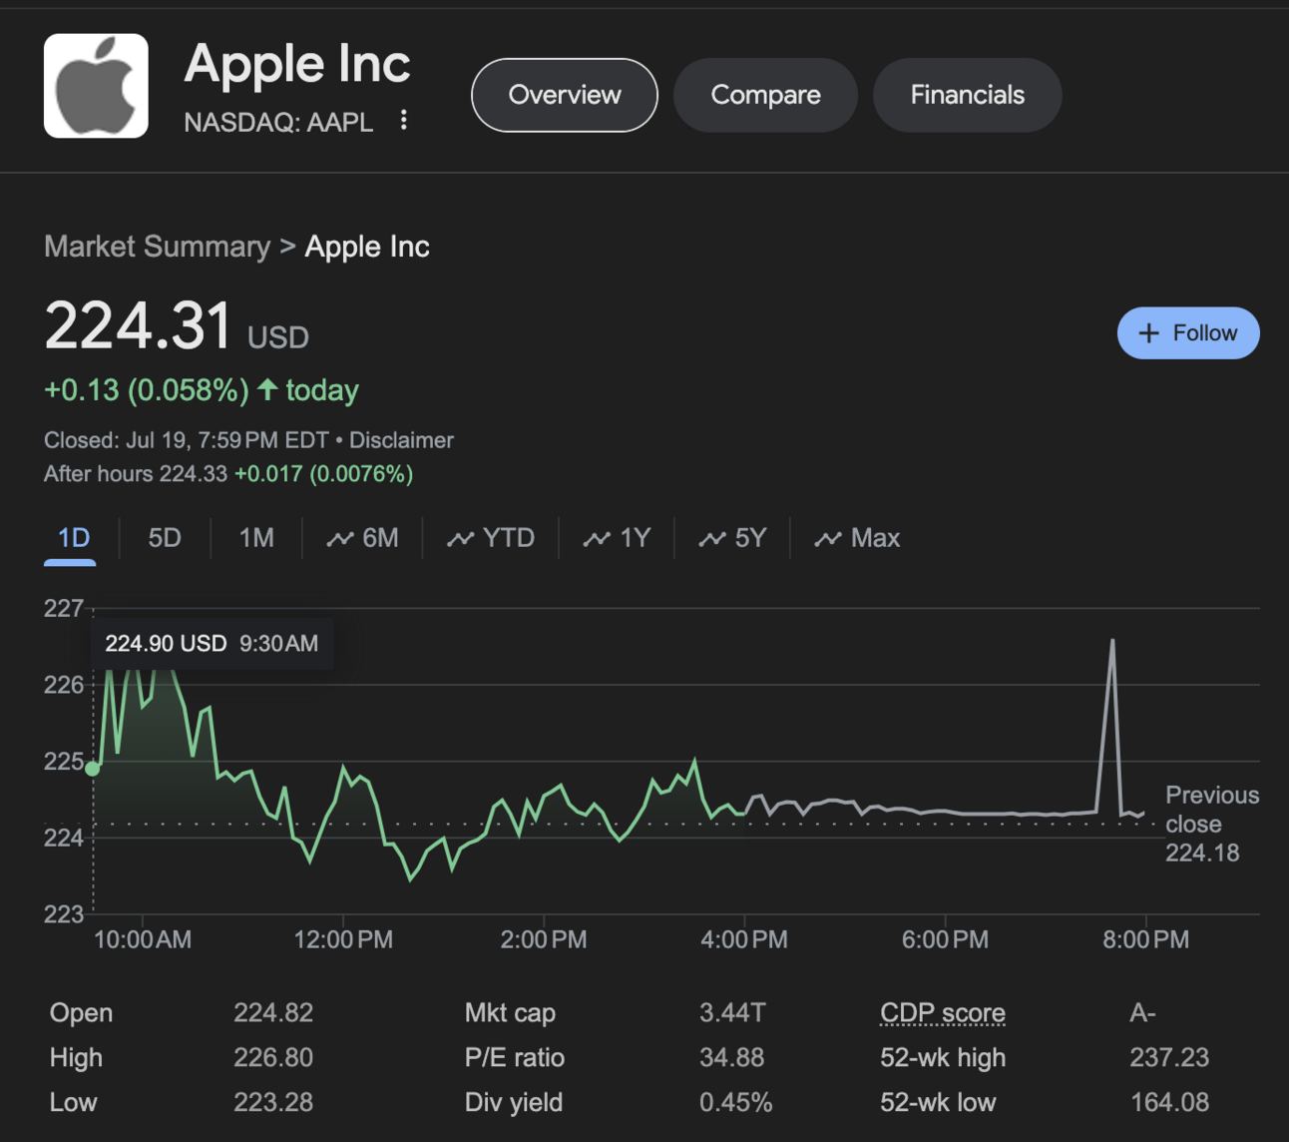Click the green chart marker at 9:30 AM
1289x1142 pixels.
[93, 769]
